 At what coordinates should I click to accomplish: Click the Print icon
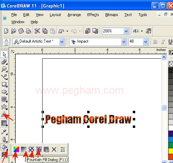29,31
